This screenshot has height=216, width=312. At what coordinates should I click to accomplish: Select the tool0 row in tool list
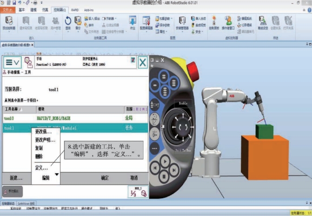75,118
